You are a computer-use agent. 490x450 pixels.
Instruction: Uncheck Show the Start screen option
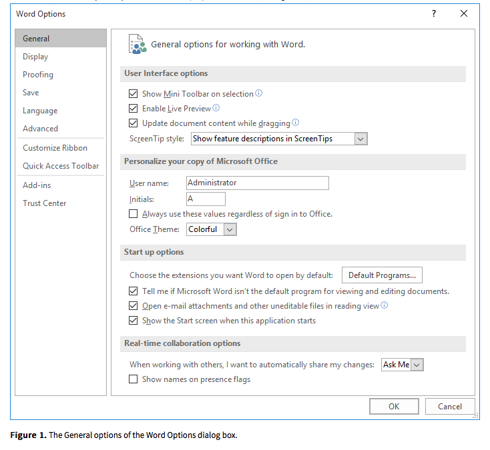pyautogui.click(x=133, y=321)
